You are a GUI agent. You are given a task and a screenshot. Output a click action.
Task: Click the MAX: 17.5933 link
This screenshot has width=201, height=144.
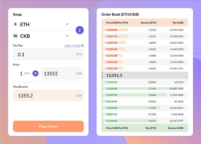pos(72,46)
